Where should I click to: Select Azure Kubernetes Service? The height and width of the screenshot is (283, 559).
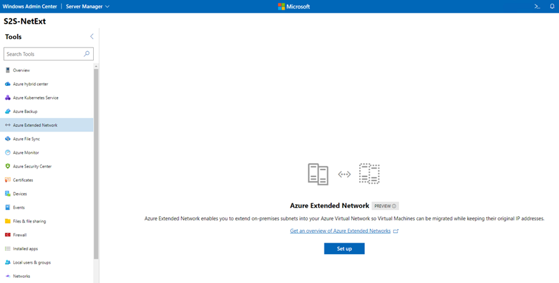pyautogui.click(x=47, y=98)
